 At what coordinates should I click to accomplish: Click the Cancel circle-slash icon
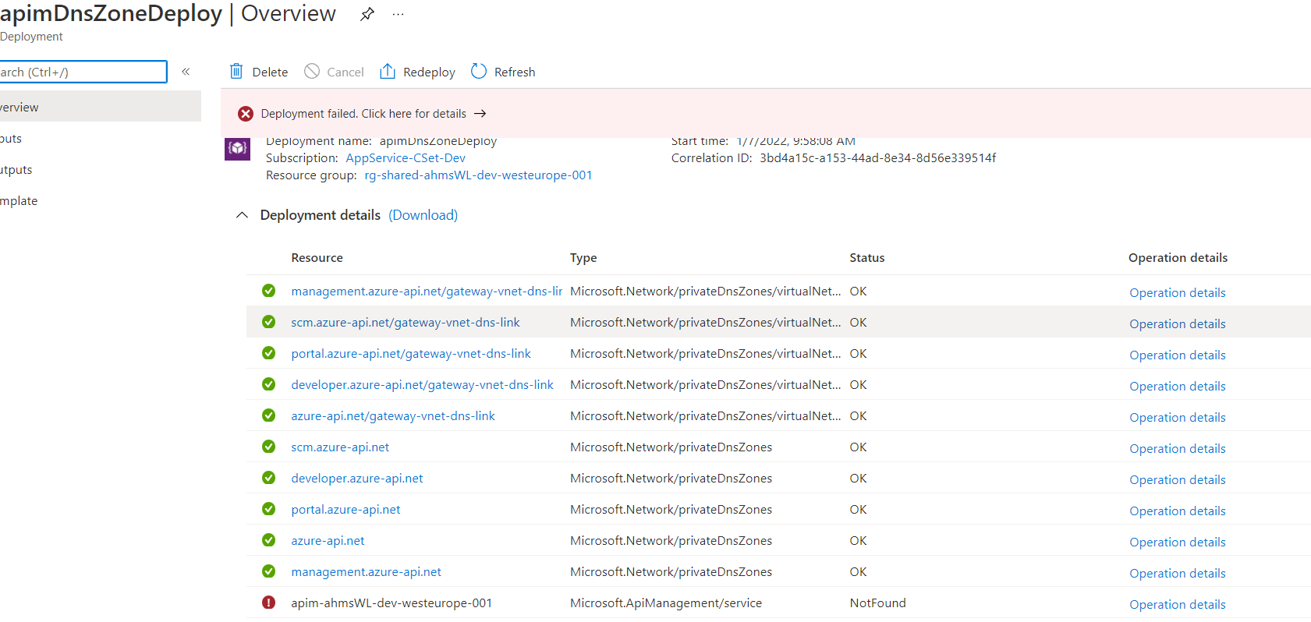[312, 72]
